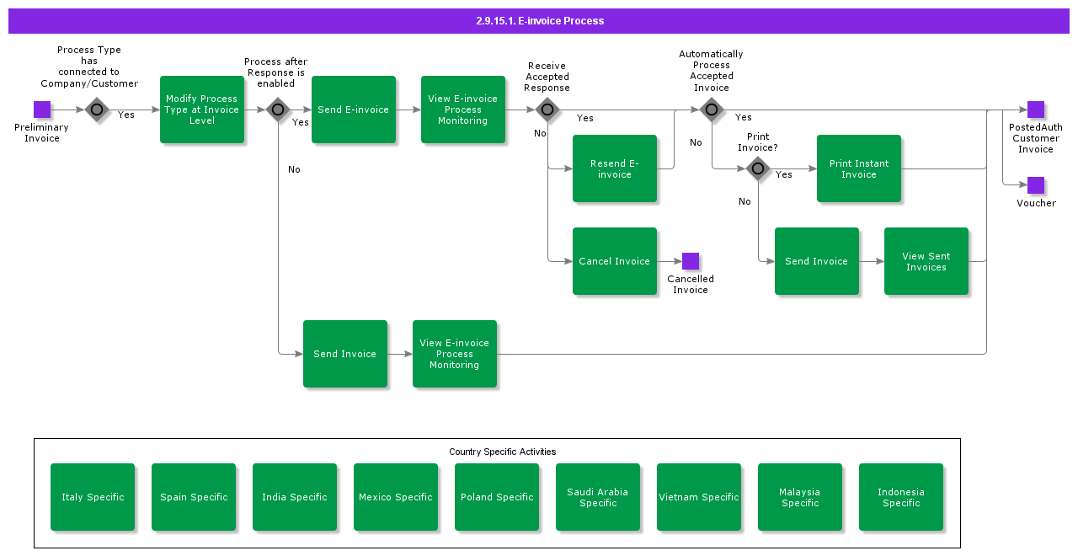Image resolution: width=1078 pixels, height=556 pixels.
Task: Select the Automatically Process Accepted Invoice gateway
Action: (712, 110)
